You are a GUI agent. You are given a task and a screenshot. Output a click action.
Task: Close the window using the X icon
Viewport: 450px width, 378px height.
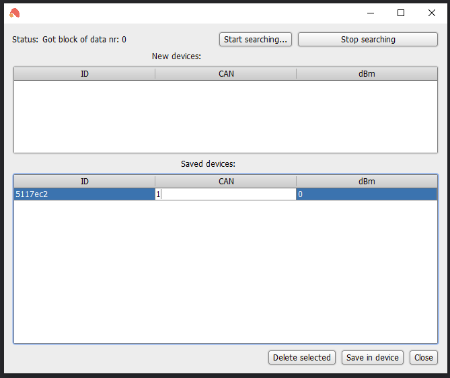click(x=432, y=13)
